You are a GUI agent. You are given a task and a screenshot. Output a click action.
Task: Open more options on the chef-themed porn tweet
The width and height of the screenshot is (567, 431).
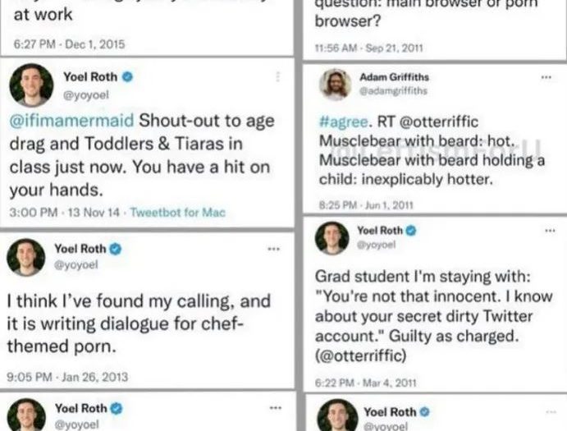pos(274,249)
